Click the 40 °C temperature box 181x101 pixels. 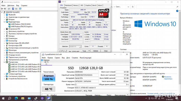tap(49, 89)
